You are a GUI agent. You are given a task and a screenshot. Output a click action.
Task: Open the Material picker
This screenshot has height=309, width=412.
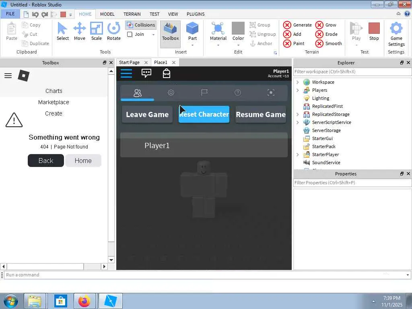[218, 31]
